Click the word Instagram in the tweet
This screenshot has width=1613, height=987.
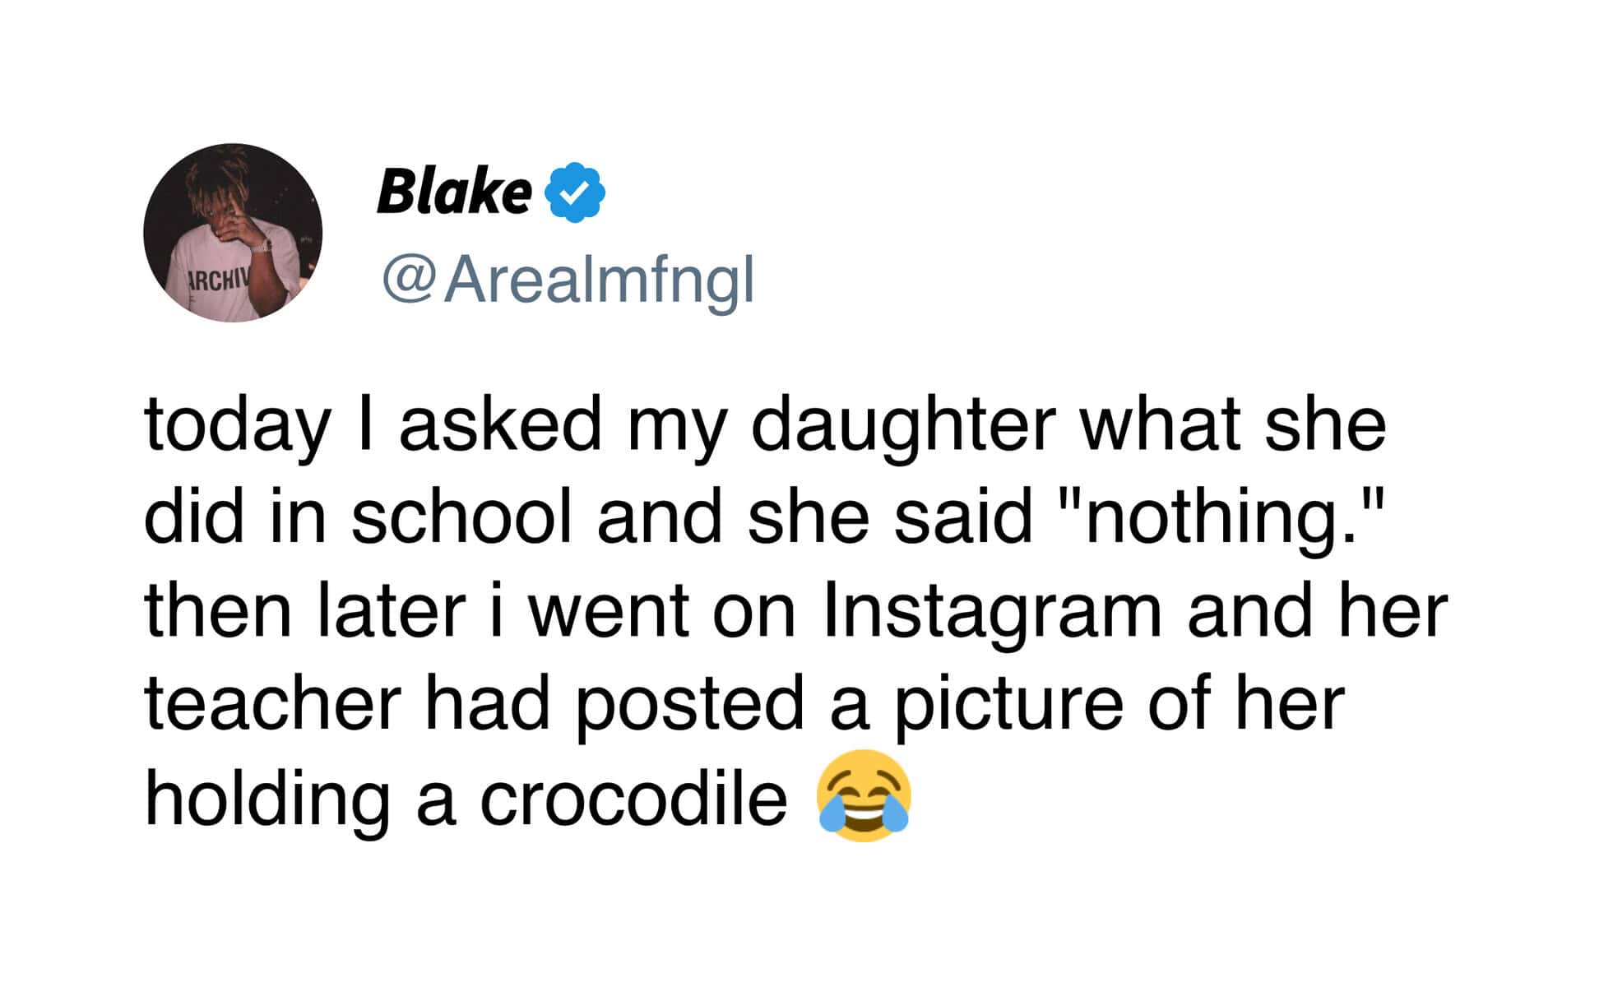(x=992, y=611)
